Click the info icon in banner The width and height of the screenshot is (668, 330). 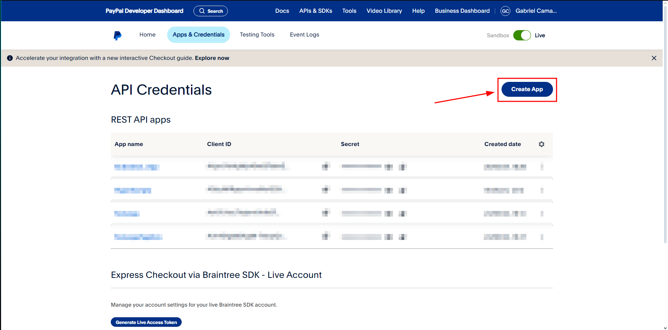point(10,58)
